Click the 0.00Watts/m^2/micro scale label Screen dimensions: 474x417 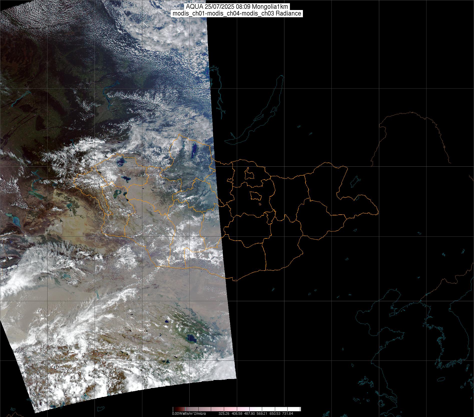[189, 413]
